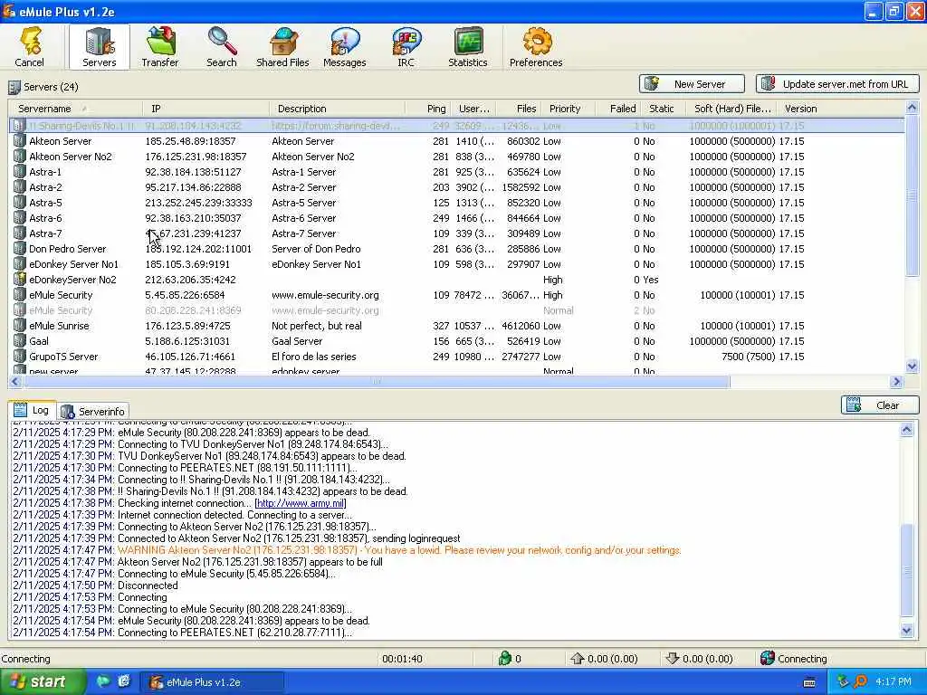
Task: Click the greyed IP 80.208.228.241:8369
Action: click(x=193, y=310)
